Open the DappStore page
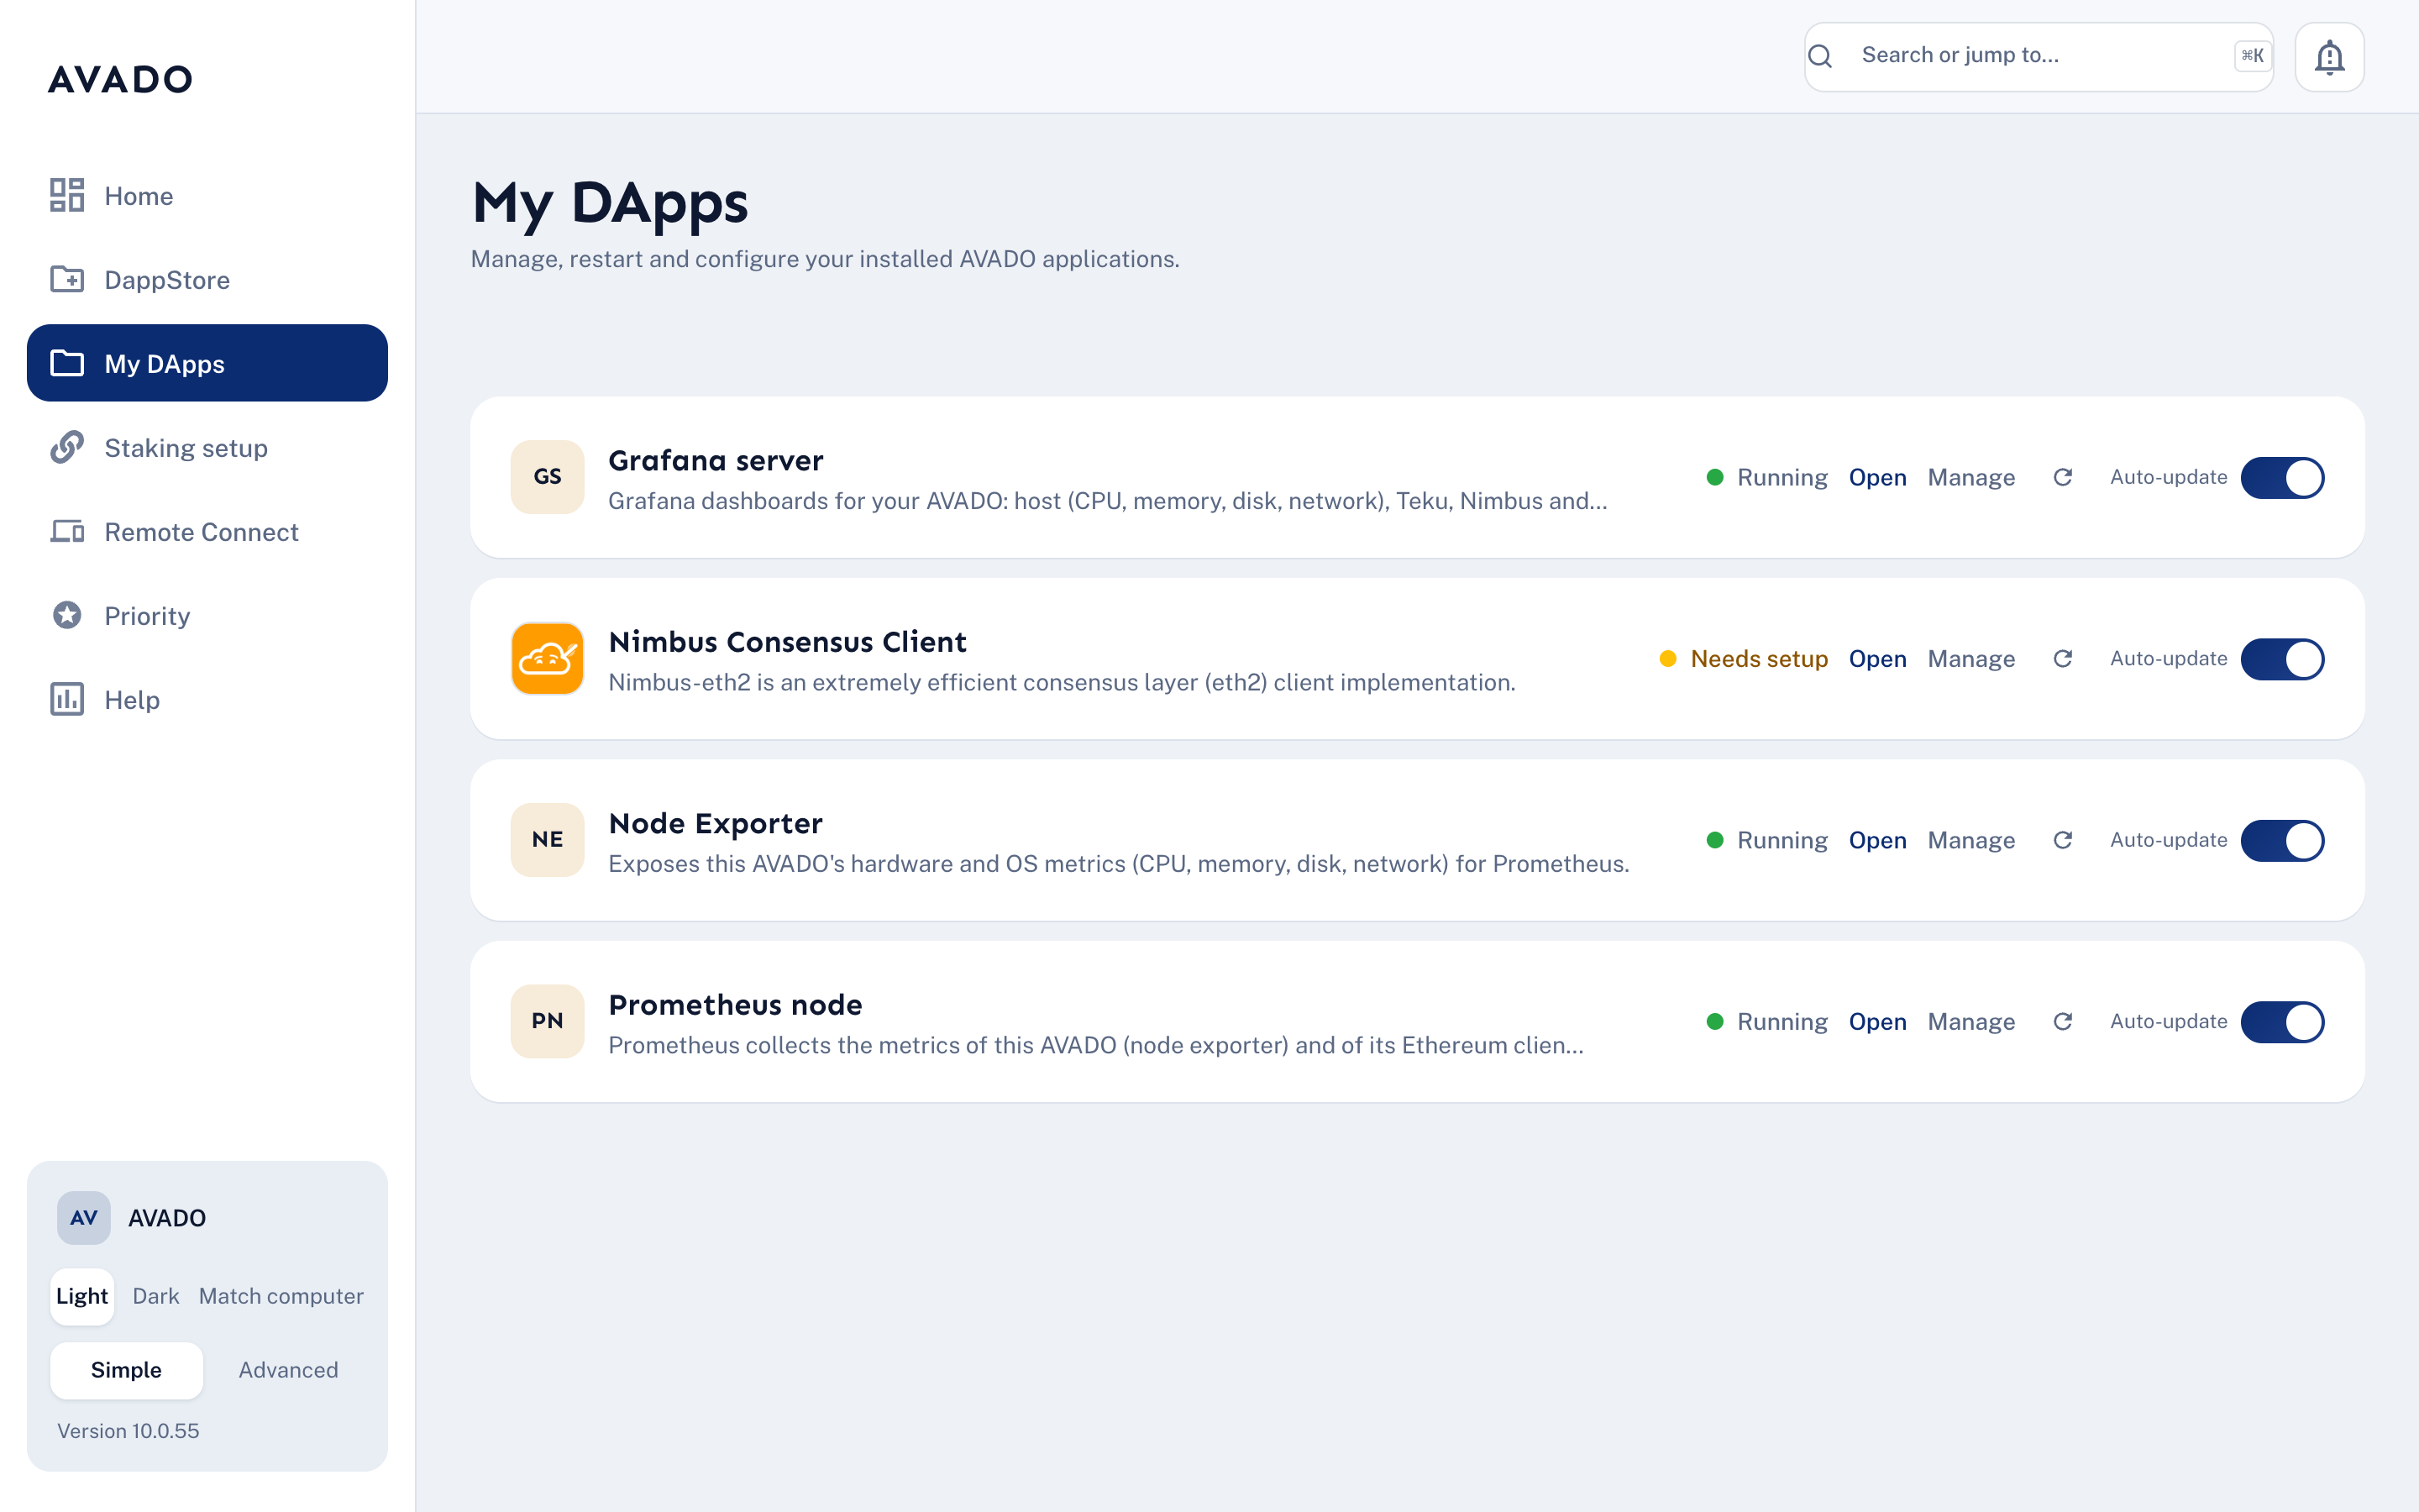The width and height of the screenshot is (2419, 1512). click(207, 279)
